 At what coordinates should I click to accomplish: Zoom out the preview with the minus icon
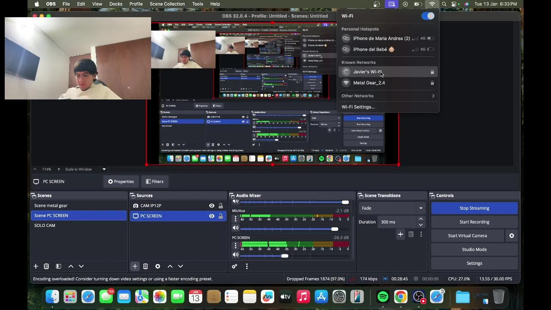(x=35, y=169)
